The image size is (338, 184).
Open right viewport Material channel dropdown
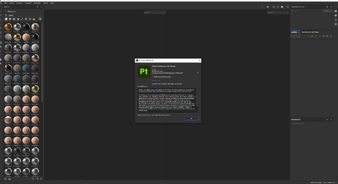tap(278, 13)
